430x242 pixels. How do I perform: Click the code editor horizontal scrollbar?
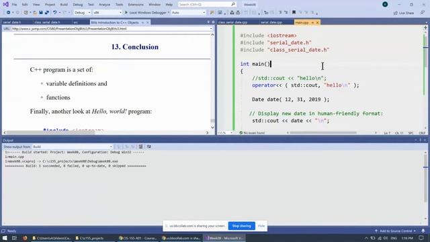(323, 133)
